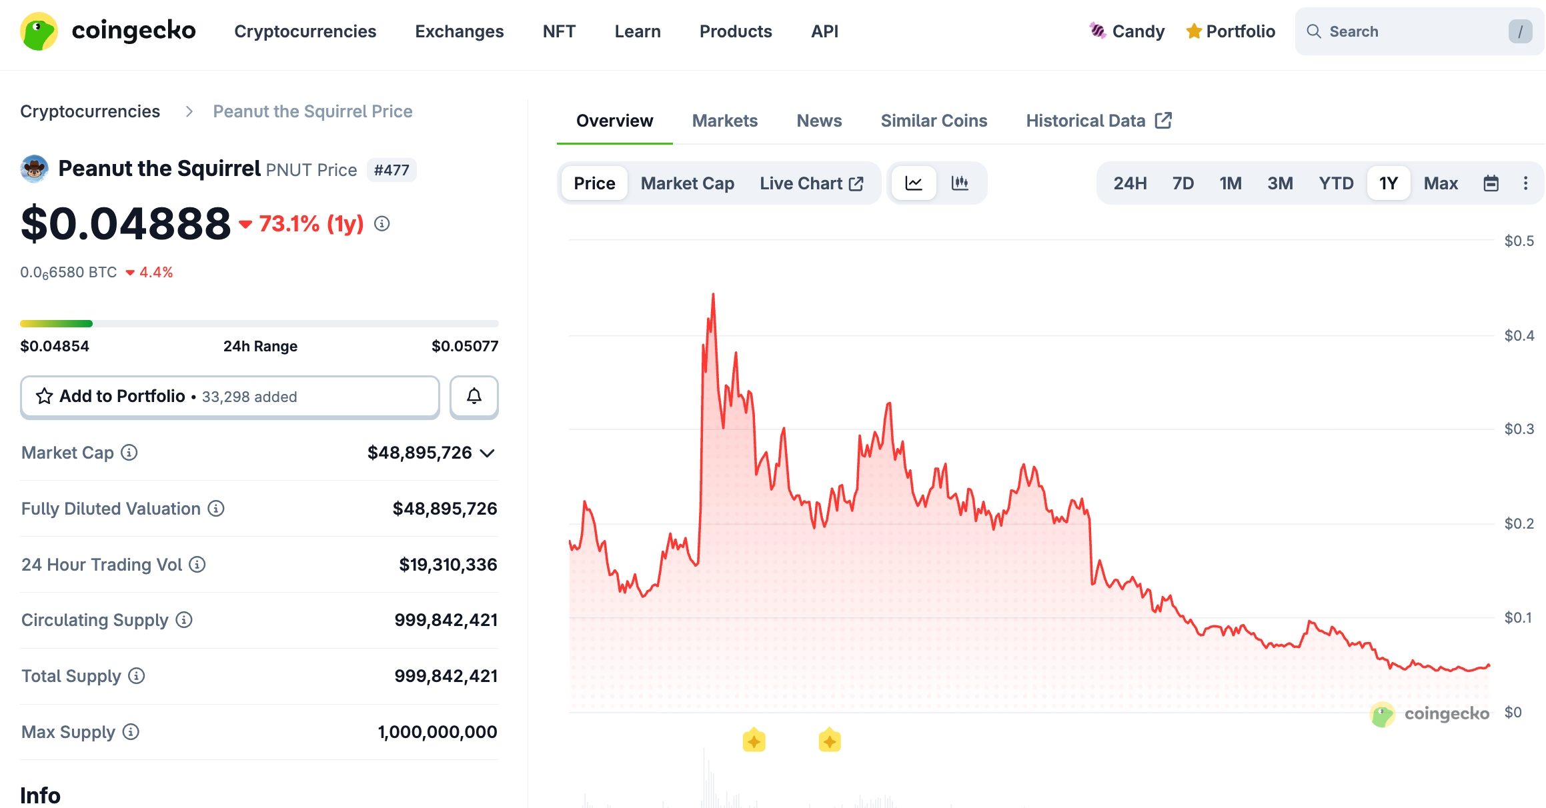1546x808 pixels.
Task: Switch chart to candlestick view
Action: click(960, 183)
